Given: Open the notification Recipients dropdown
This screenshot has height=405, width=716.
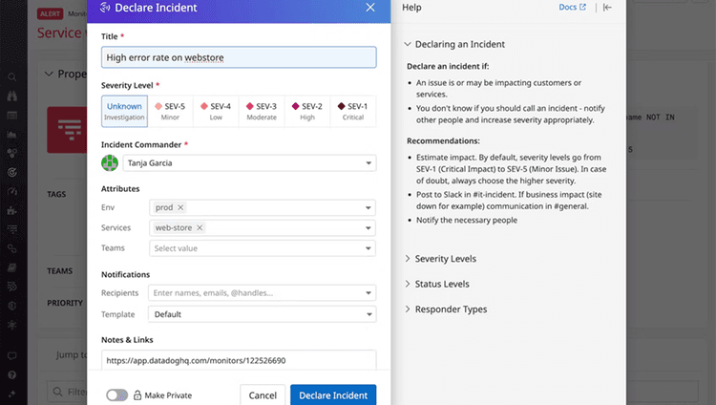Looking at the screenshot, I should (x=263, y=293).
